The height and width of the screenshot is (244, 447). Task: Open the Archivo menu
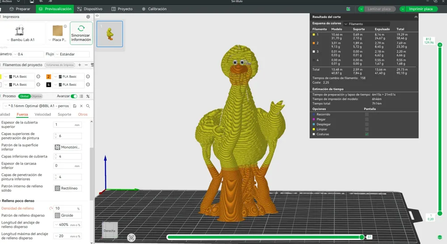pos(7,1)
